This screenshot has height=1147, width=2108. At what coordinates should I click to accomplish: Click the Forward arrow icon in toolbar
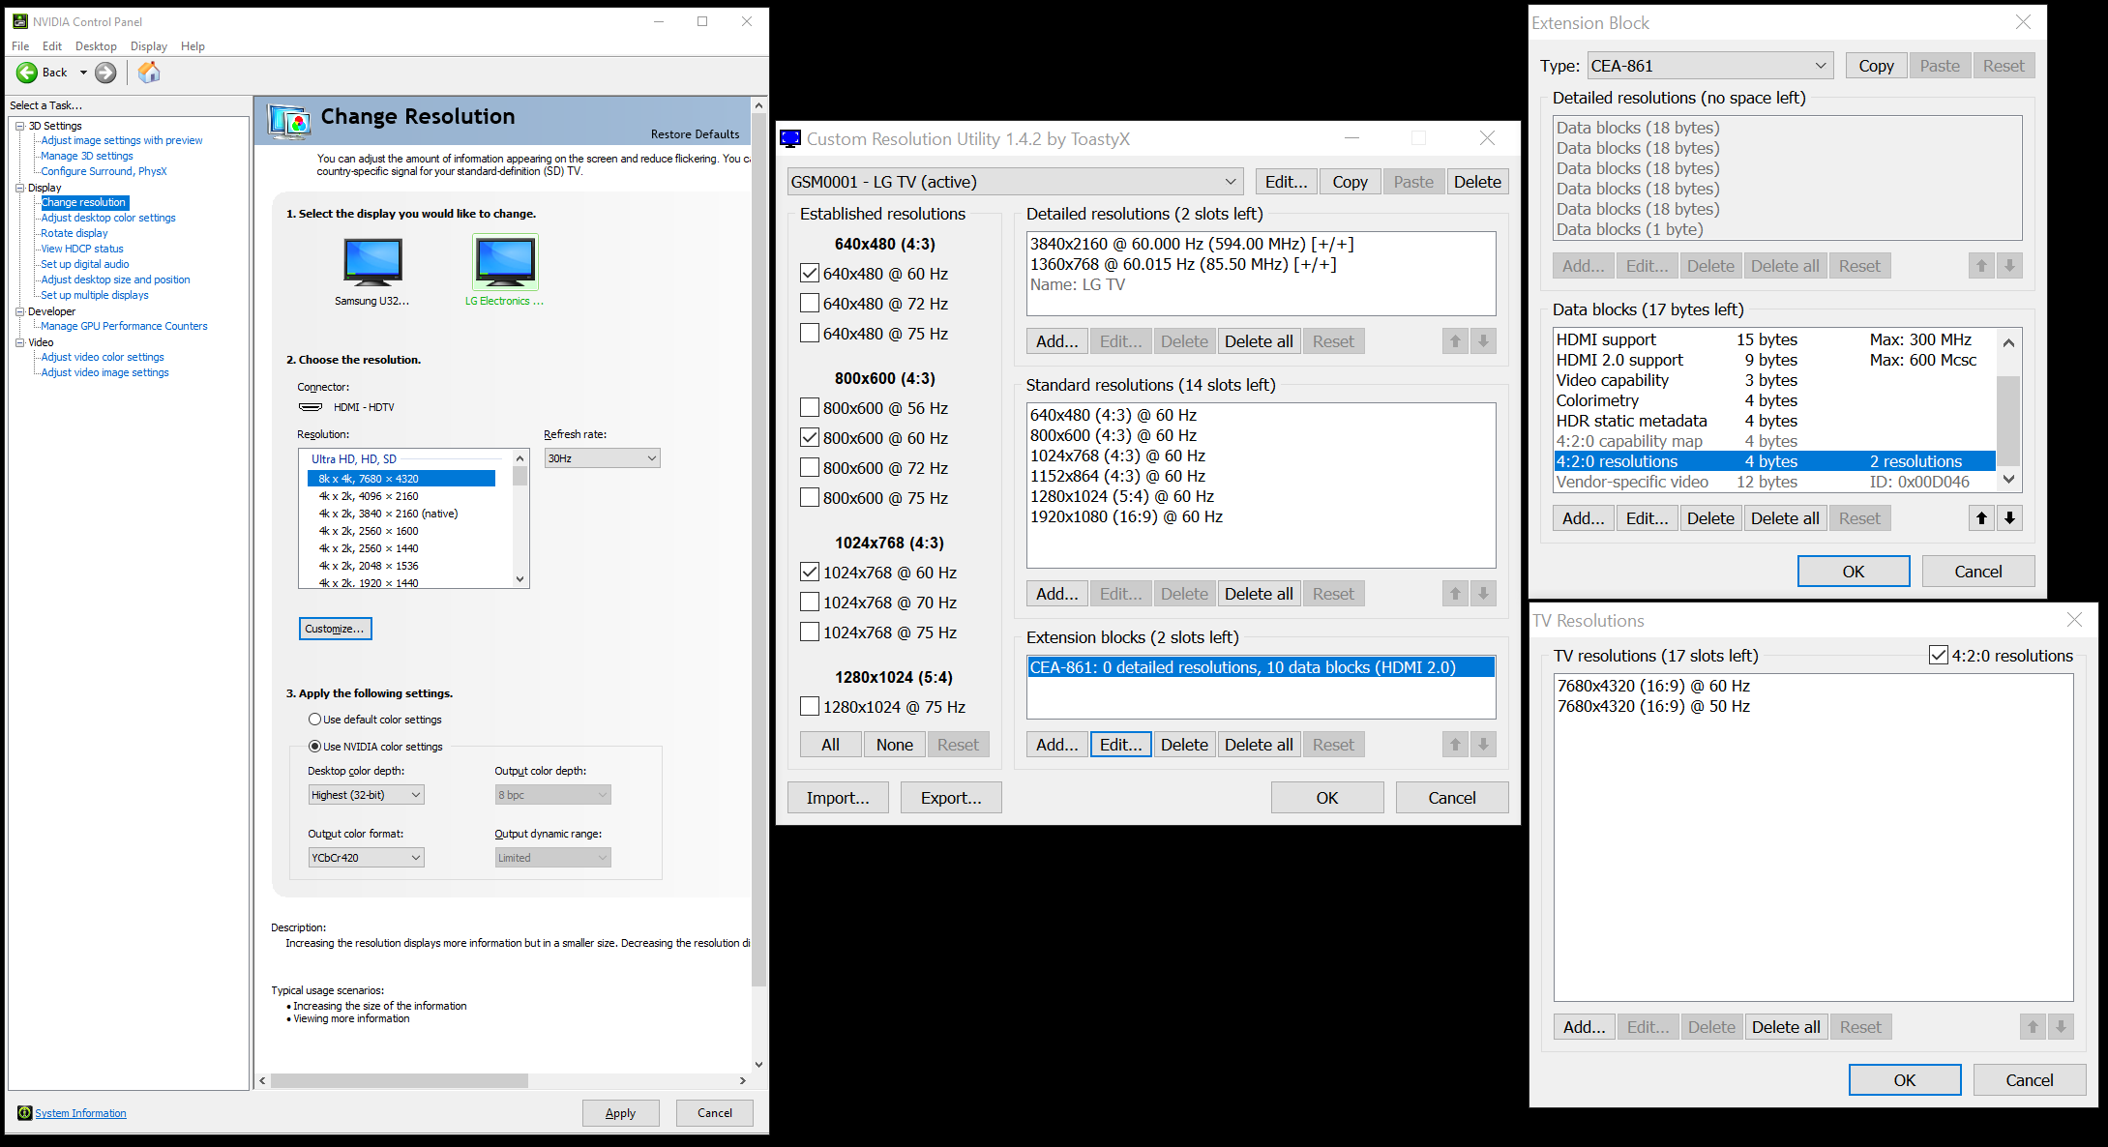(105, 73)
